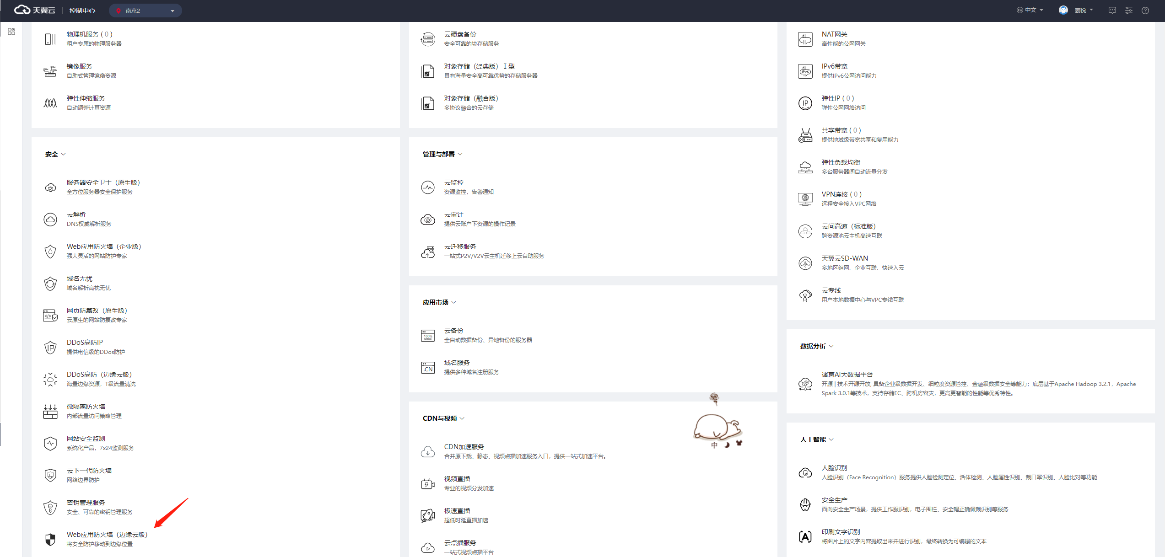Open 天翼云SD-WAN service
The width and height of the screenshot is (1165, 557).
845,258
